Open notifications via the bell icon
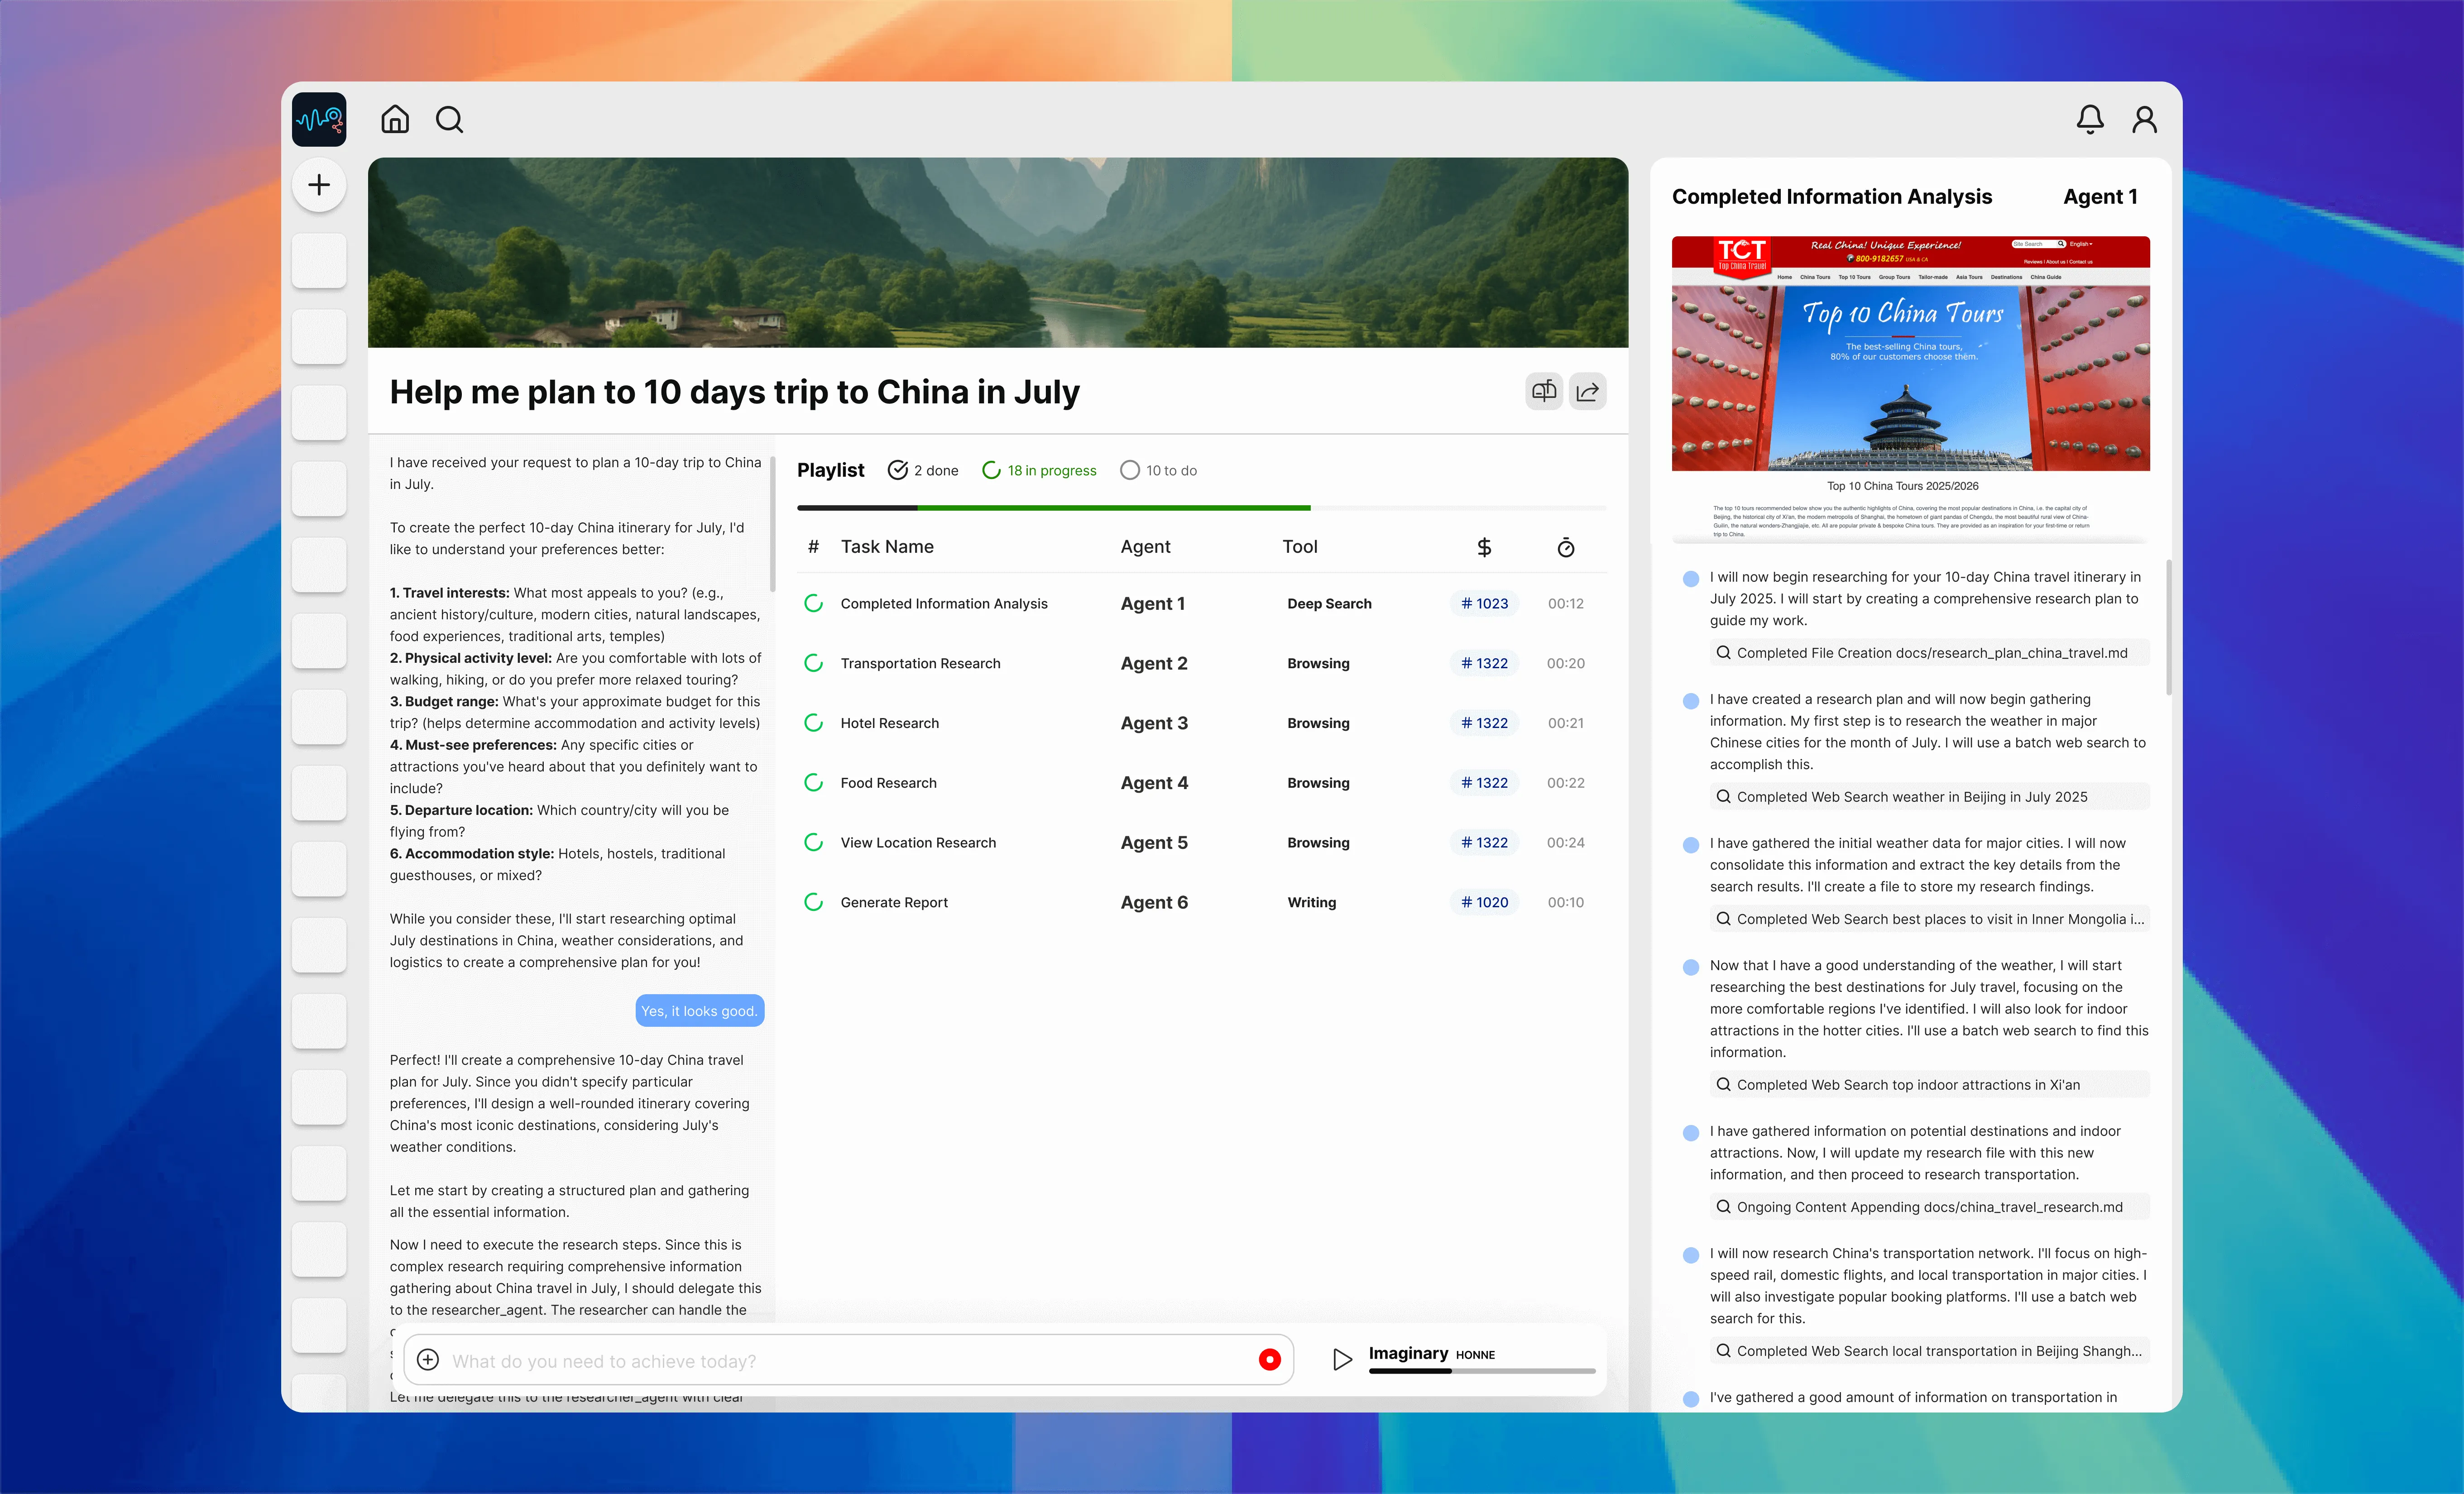Image resolution: width=2464 pixels, height=1494 pixels. click(2089, 120)
